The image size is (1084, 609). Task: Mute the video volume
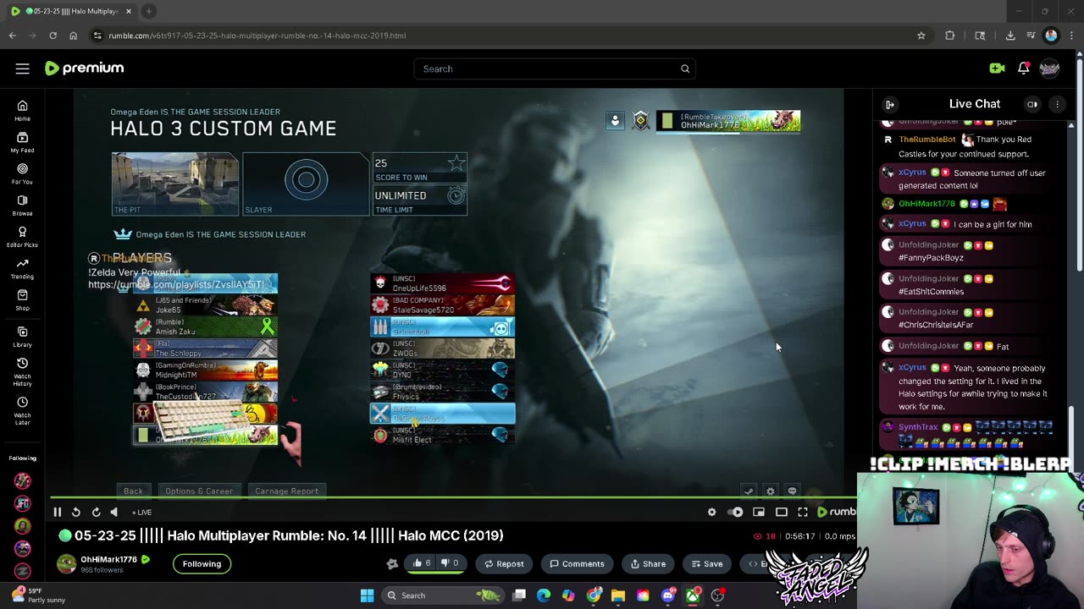click(114, 512)
